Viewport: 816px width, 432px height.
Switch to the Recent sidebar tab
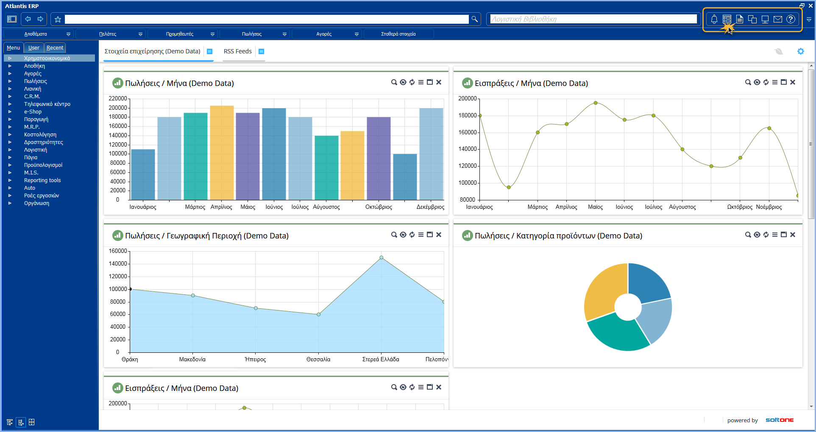(x=55, y=48)
